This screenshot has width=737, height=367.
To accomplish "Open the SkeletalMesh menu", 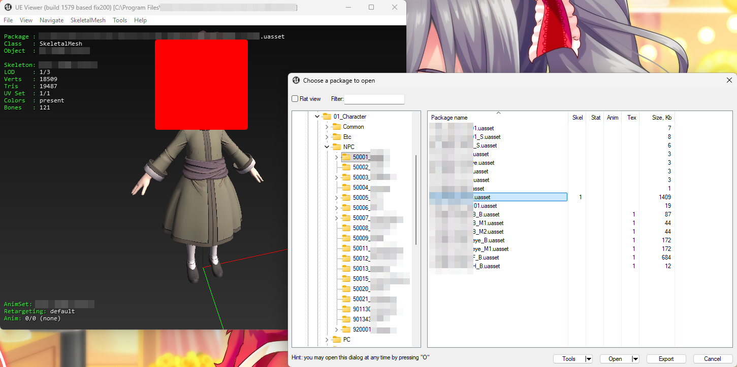I will coord(88,20).
